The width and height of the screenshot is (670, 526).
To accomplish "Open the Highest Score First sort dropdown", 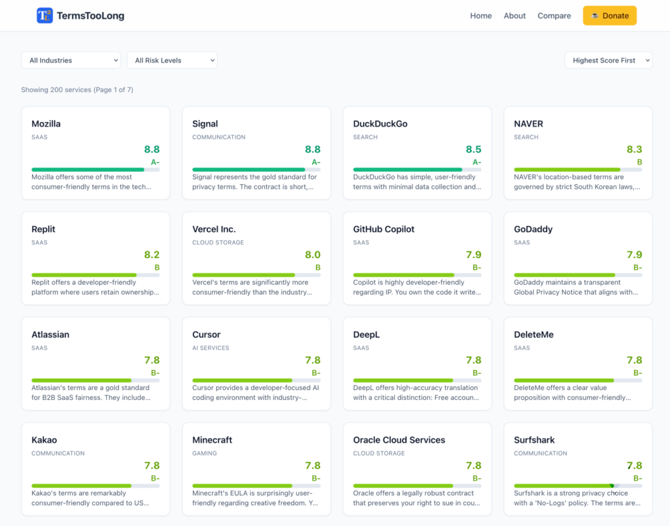I will [608, 60].
